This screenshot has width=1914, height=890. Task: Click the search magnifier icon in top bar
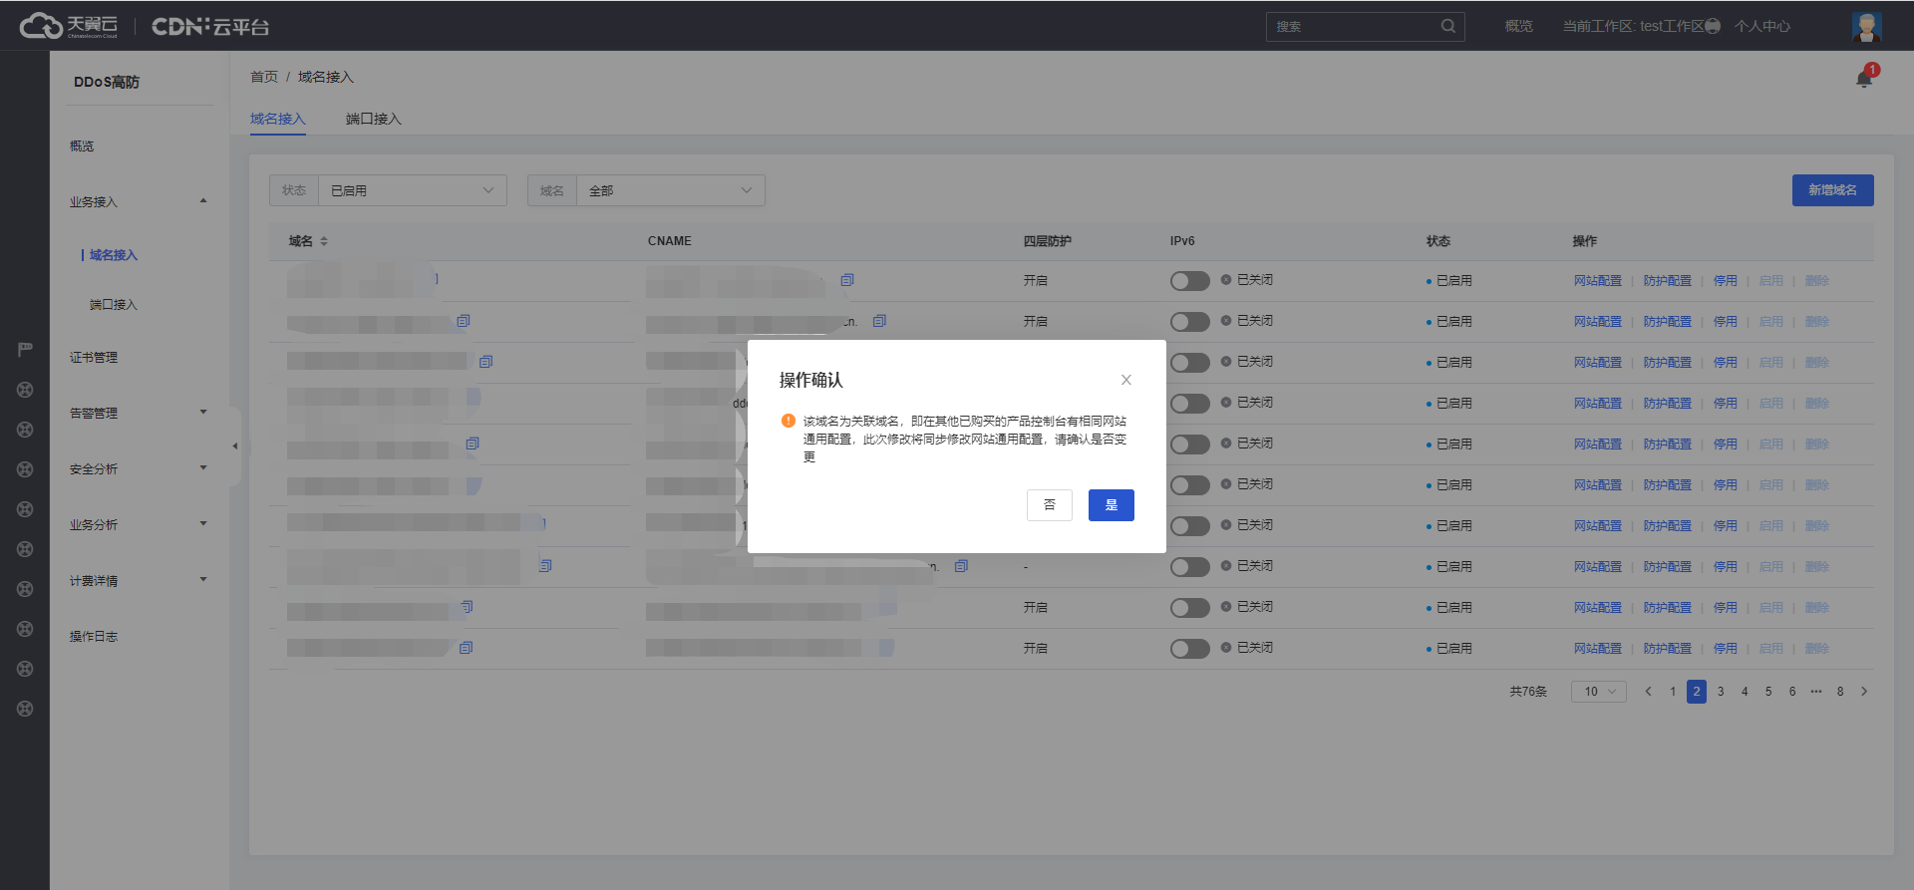point(1447,27)
